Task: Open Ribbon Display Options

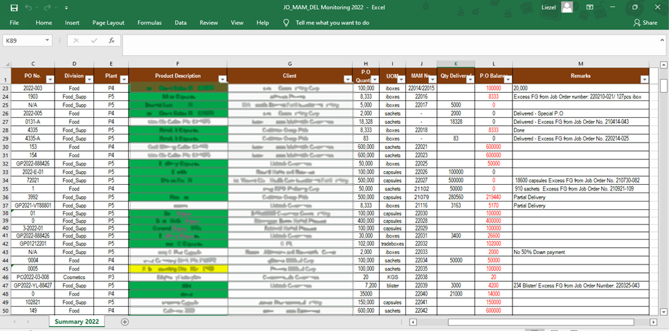Action: coord(589,8)
